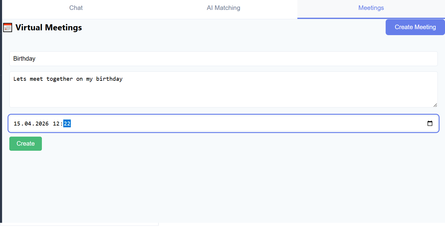This screenshot has height=227, width=445.
Task: Click the green Create button
Action: pos(26,144)
